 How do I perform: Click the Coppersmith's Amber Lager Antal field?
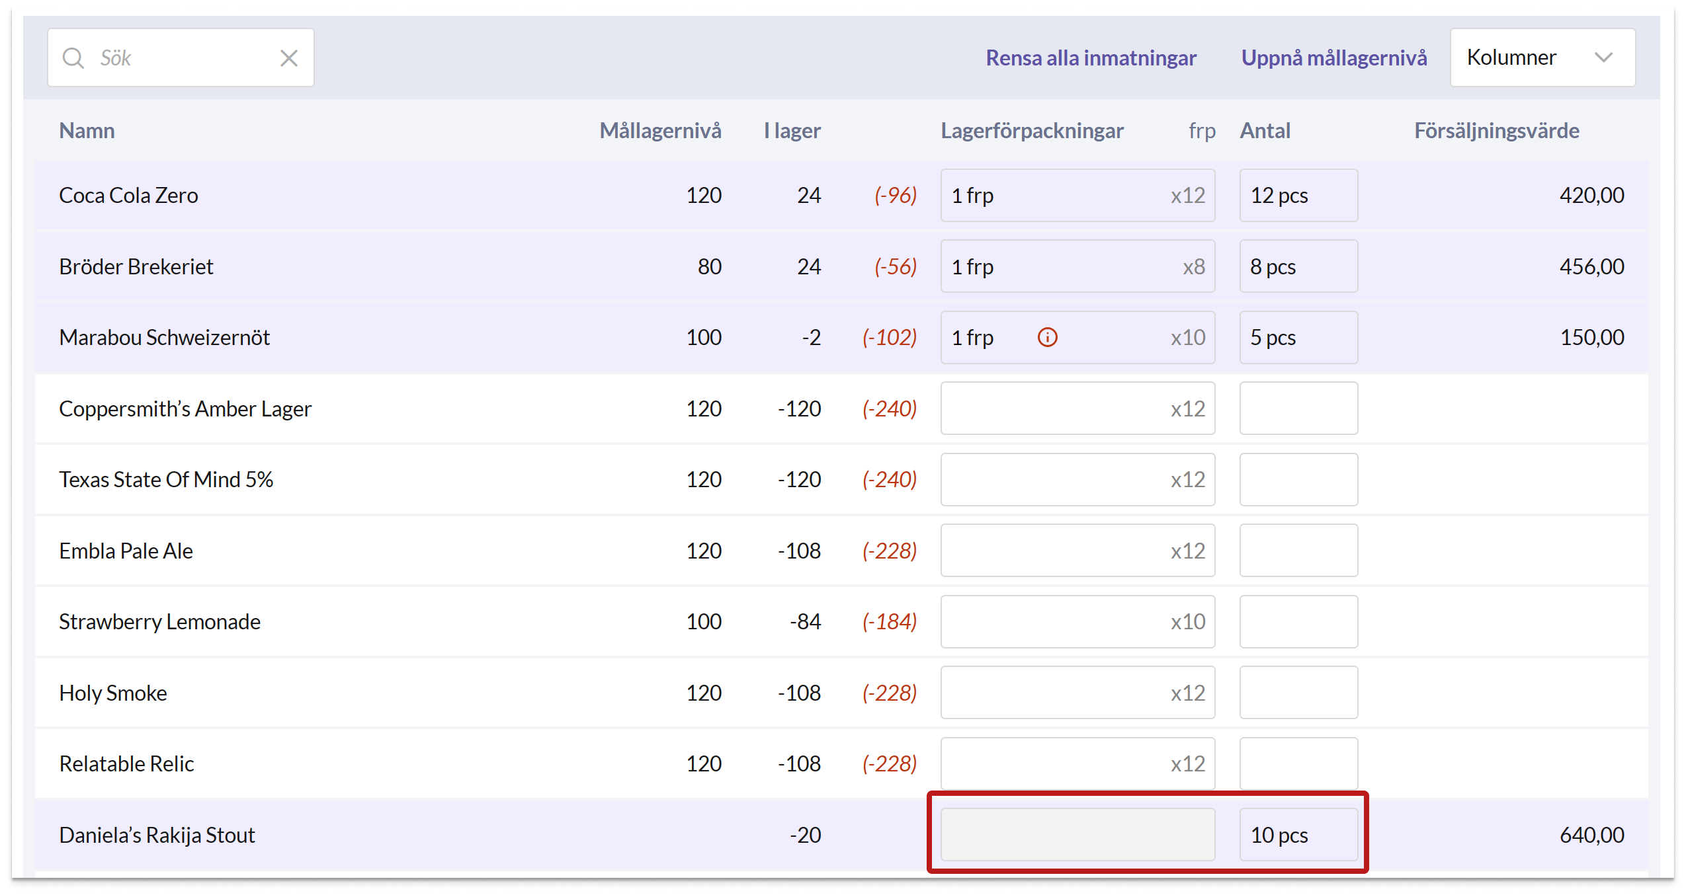(x=1298, y=409)
